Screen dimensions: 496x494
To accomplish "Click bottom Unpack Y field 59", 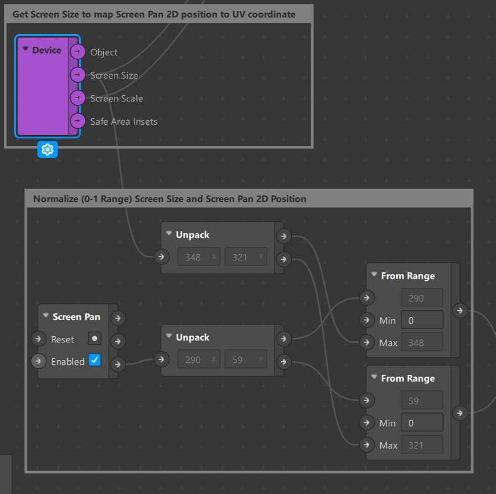I will point(246,360).
